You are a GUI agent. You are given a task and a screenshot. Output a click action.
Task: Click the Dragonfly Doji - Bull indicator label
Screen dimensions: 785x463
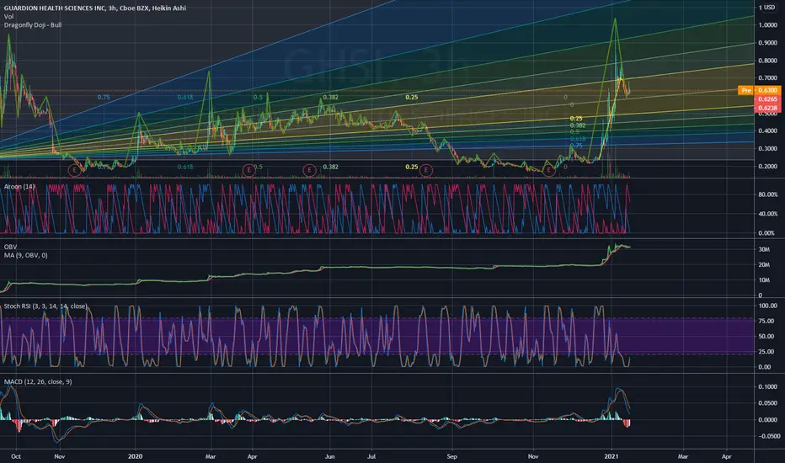coord(33,24)
